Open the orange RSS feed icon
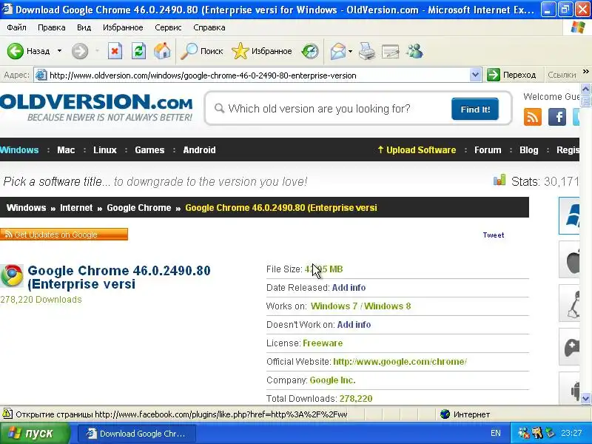 pos(533,117)
